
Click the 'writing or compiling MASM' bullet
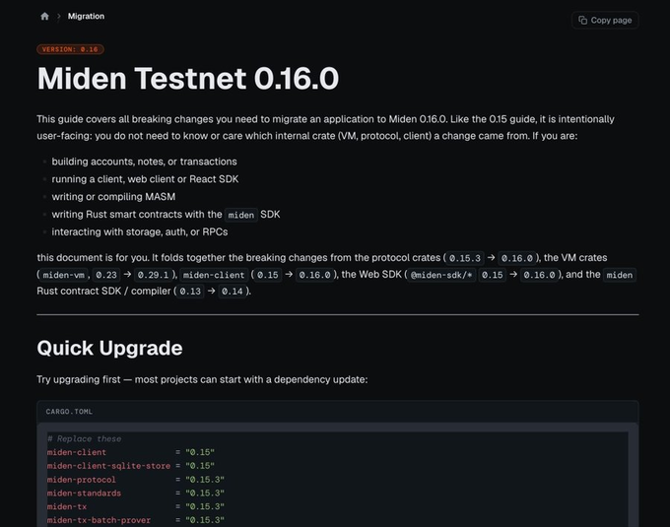113,196
